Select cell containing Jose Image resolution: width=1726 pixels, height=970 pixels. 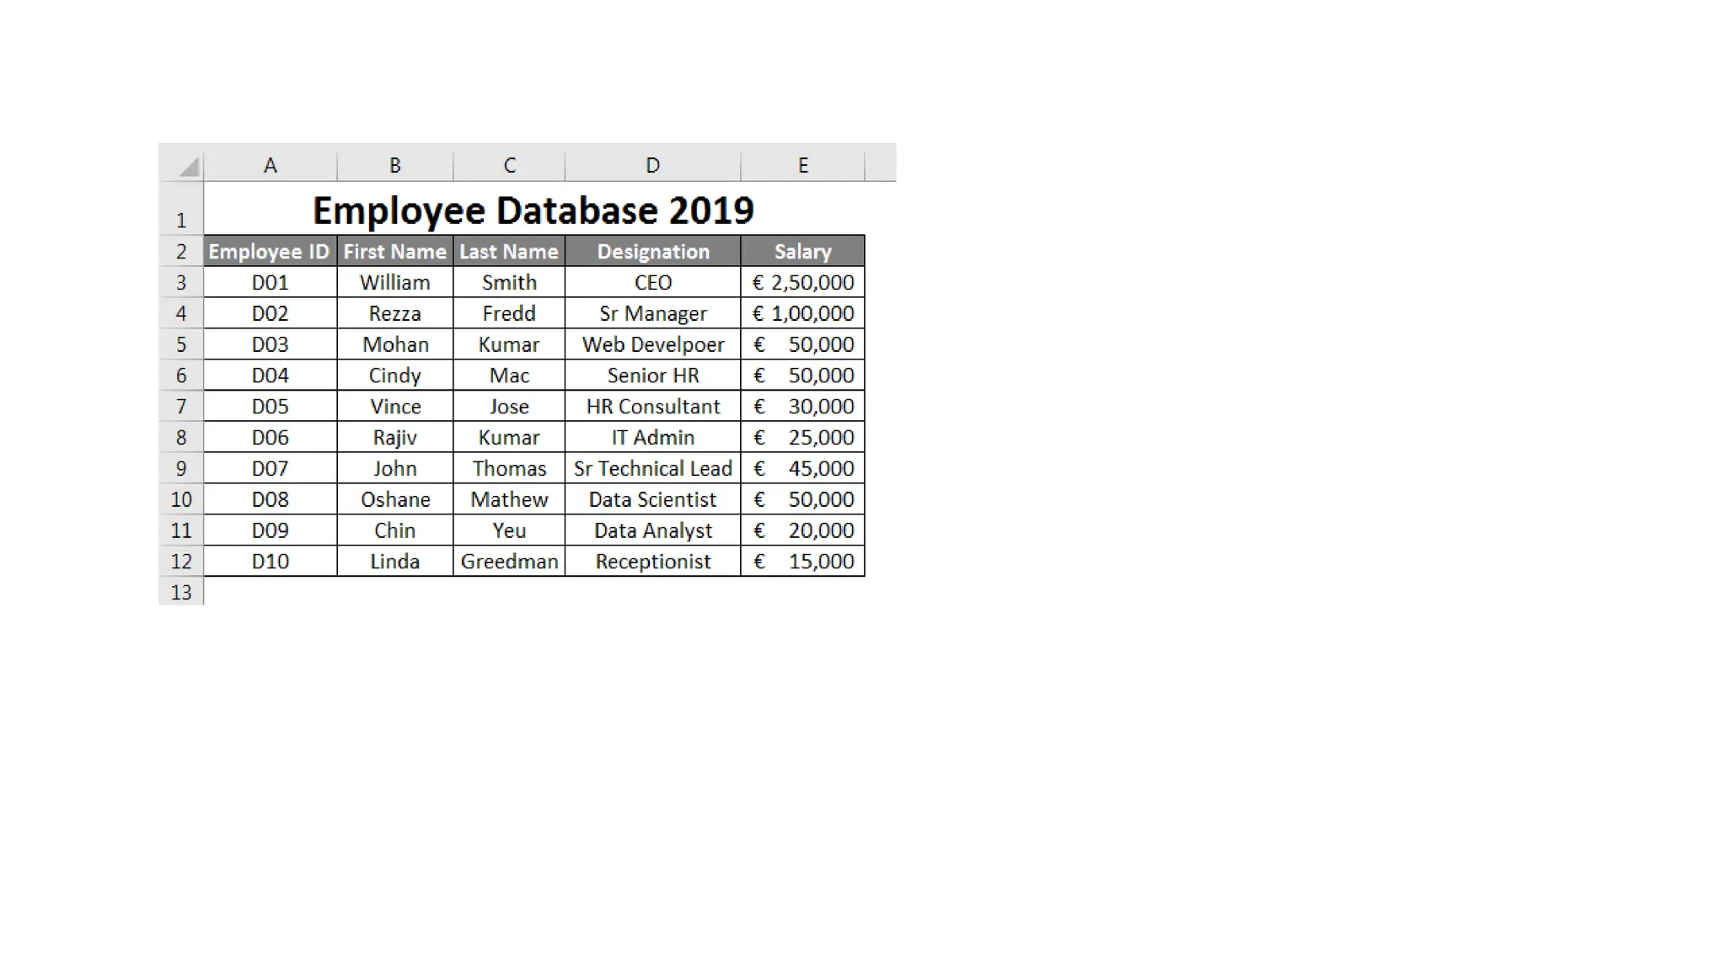tap(509, 406)
